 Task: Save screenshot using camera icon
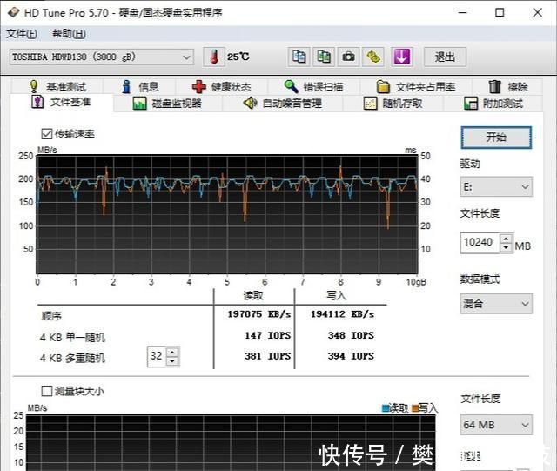[348, 57]
